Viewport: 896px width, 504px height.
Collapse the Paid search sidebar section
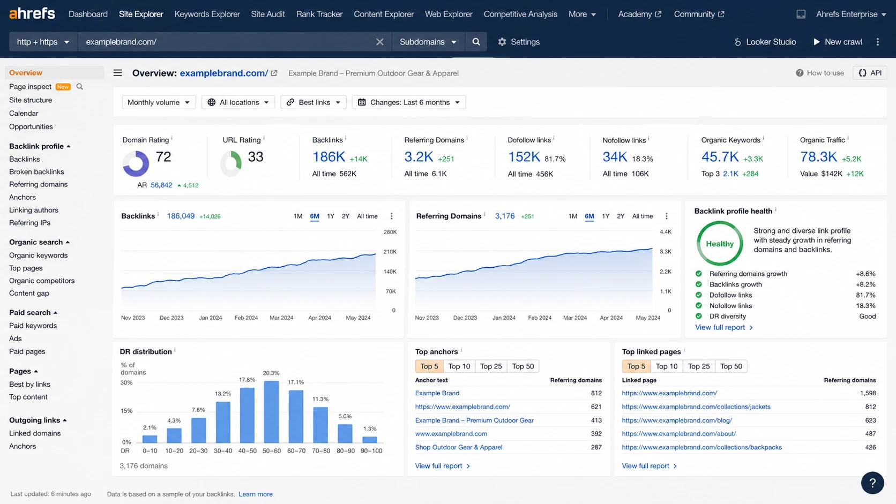coord(33,312)
